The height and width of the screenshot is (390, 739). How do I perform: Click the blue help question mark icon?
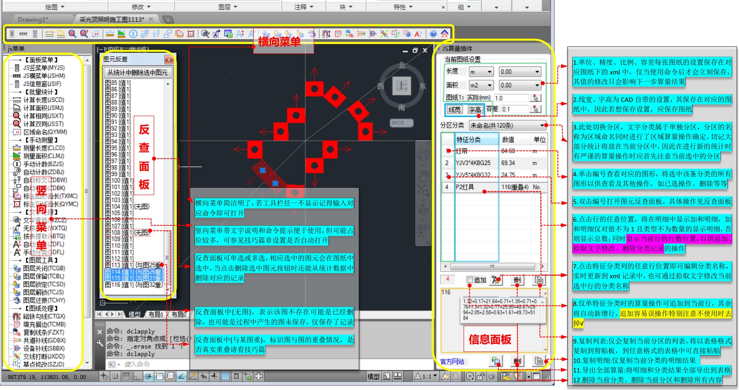[x=433, y=34]
